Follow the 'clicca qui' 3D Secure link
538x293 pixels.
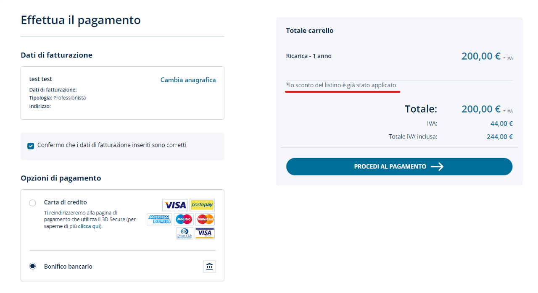[90, 226]
